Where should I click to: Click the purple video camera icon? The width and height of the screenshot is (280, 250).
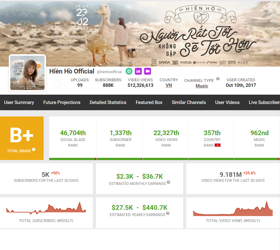(x=148, y=71)
